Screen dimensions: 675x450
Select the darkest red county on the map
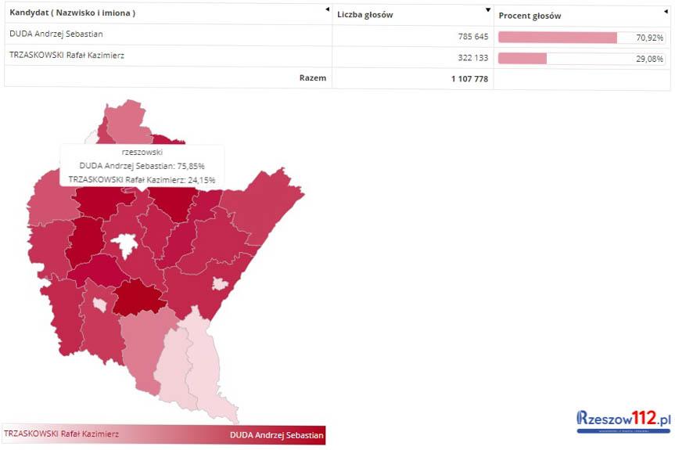(x=139, y=297)
